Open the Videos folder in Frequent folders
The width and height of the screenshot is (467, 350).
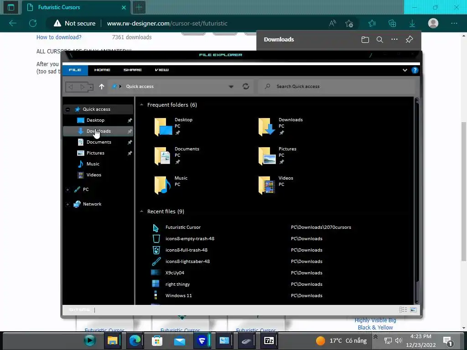pos(276,185)
